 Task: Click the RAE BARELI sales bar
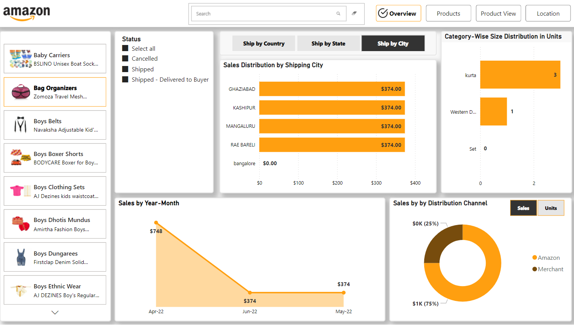(332, 145)
